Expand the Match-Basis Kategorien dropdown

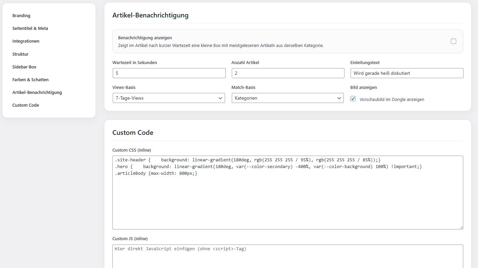(287, 98)
